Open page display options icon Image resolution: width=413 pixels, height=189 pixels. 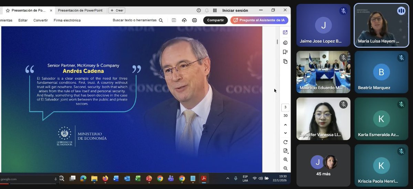coord(285,151)
